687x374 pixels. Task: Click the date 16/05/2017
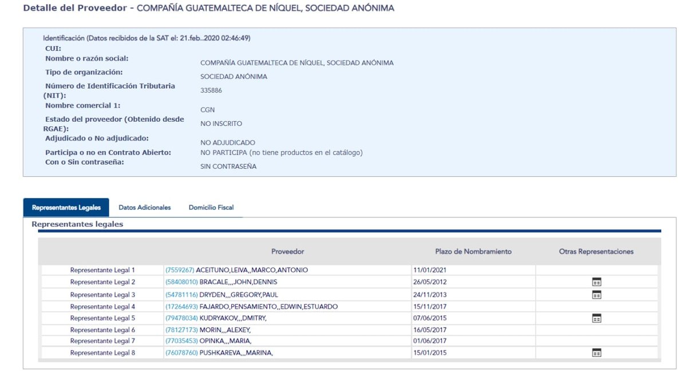[x=429, y=330]
